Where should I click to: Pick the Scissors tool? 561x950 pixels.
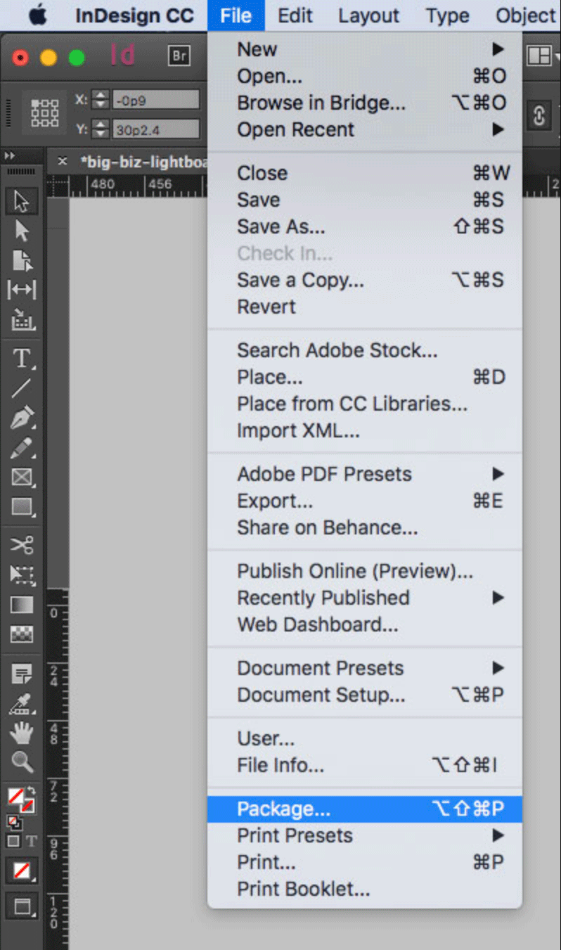(x=22, y=545)
